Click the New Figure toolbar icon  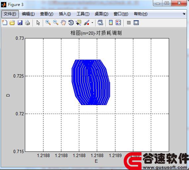5,23
